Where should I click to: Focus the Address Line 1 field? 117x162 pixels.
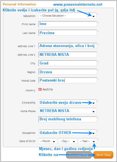[x=68, y=46]
